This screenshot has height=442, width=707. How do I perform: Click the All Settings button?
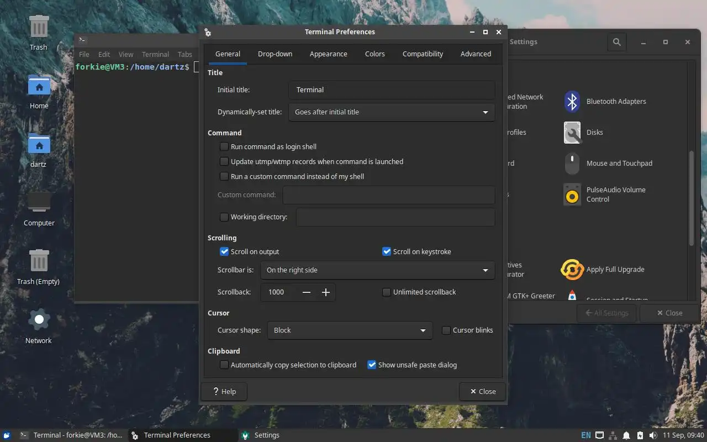(607, 313)
